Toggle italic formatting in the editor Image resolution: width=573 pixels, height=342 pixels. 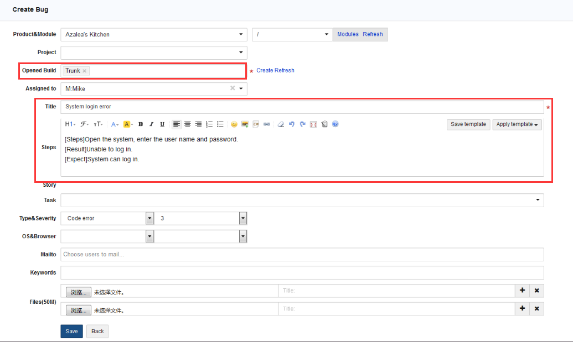point(151,124)
